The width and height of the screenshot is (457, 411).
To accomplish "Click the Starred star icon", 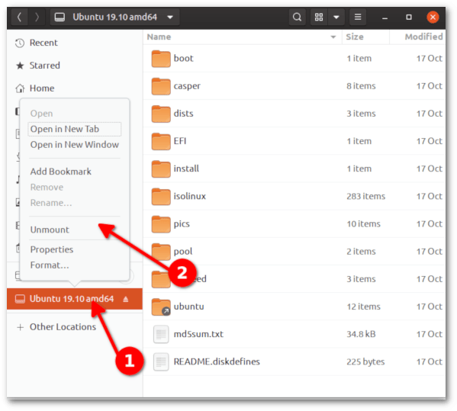I will click(x=20, y=66).
